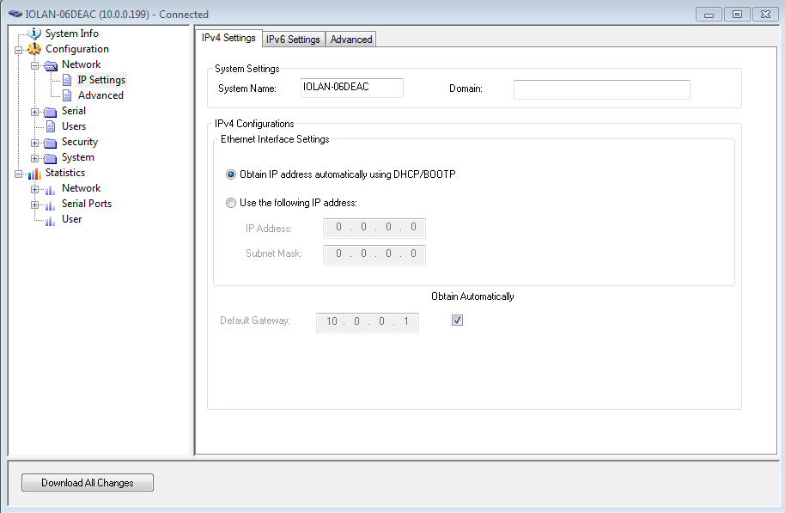The width and height of the screenshot is (785, 513).
Task: Click Download All Changes button
Action: click(x=88, y=483)
